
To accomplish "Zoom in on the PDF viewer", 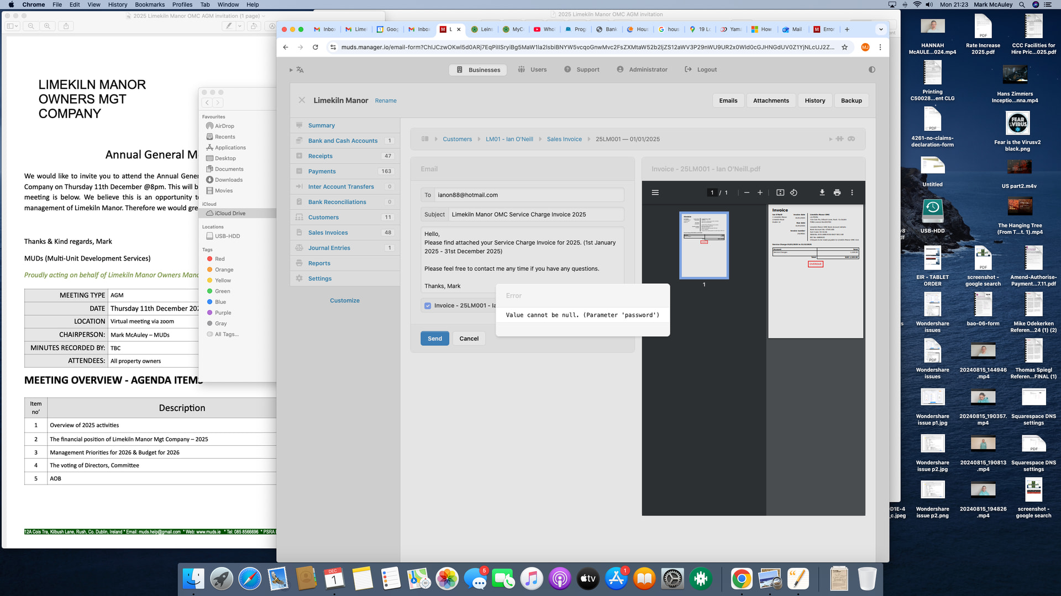I will tap(760, 193).
